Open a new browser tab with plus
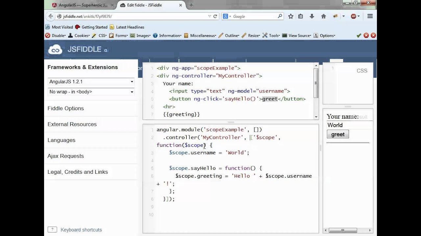 (x=191, y=5)
